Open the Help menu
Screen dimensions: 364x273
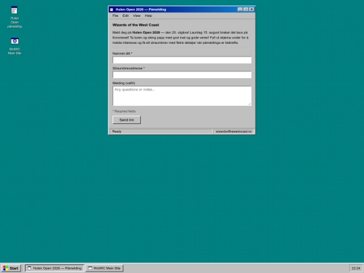click(x=148, y=16)
